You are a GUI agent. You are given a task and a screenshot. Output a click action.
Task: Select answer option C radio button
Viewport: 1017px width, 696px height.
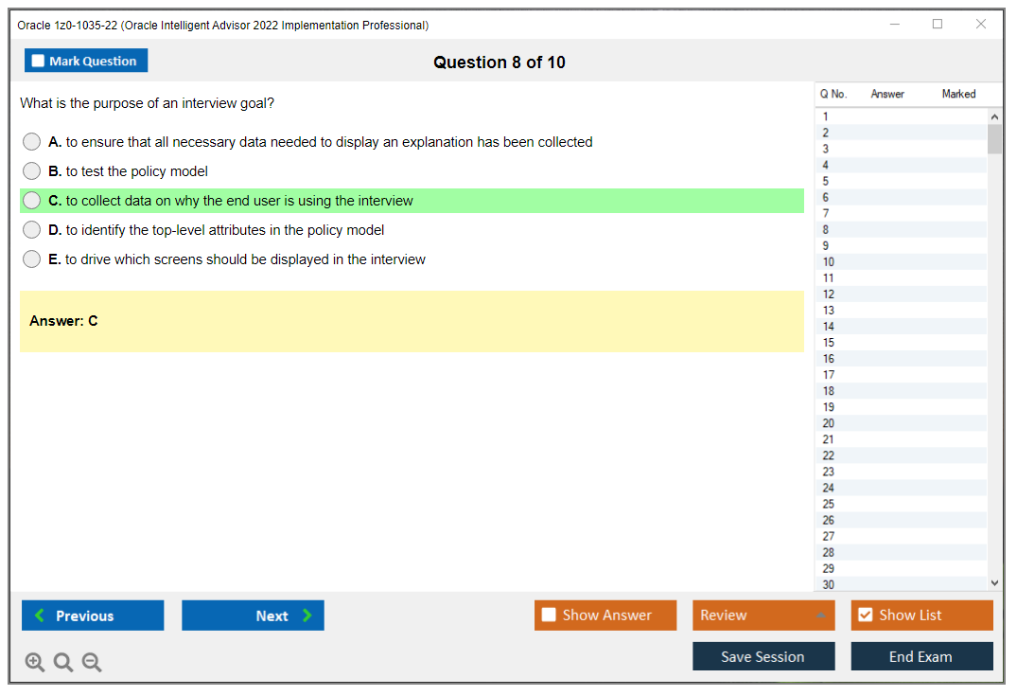(x=31, y=201)
